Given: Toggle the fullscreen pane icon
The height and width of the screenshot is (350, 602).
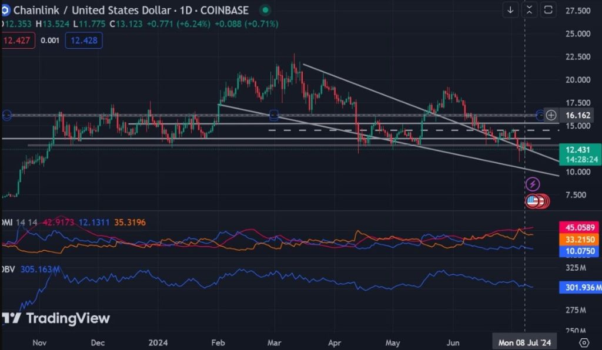Looking at the screenshot, I should (549, 10).
